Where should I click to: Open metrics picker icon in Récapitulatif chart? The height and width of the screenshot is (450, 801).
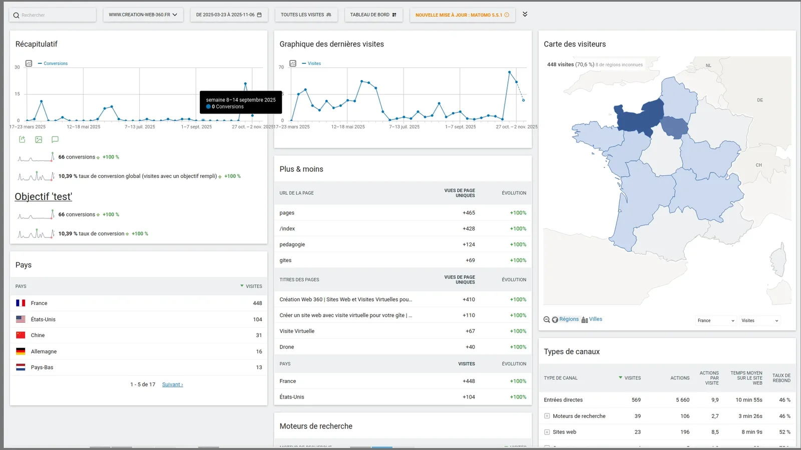click(x=29, y=63)
